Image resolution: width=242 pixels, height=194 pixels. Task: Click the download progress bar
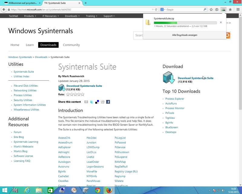[185, 23]
